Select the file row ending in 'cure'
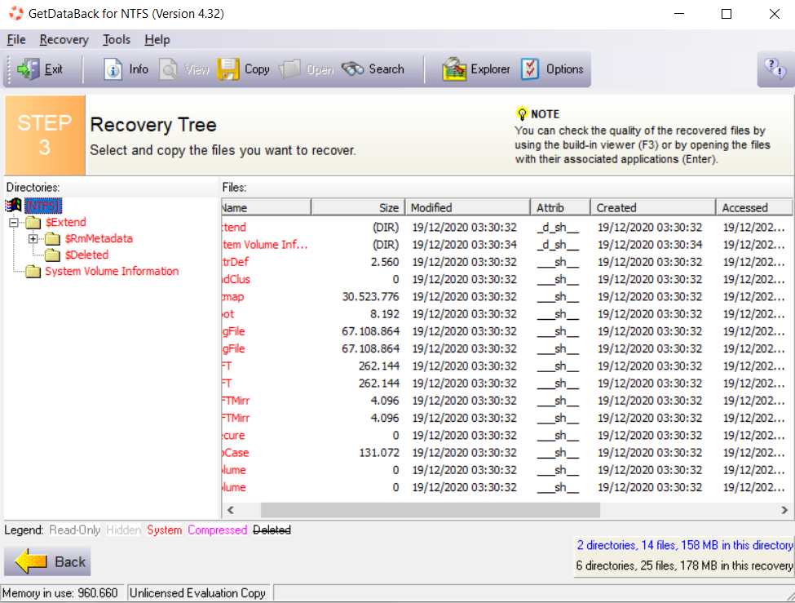 point(507,436)
